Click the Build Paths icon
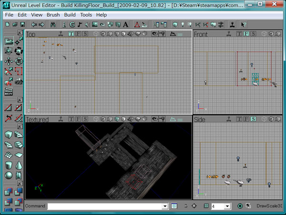 click(198, 24)
